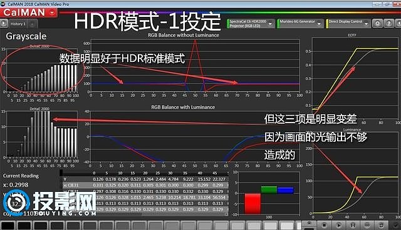Viewport: 401px width, 230px height.
Task: Click the refresh loop icon
Action: tap(382, 225)
